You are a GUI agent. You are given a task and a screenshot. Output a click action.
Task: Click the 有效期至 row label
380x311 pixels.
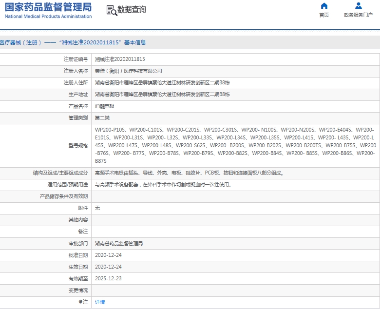tap(78, 278)
